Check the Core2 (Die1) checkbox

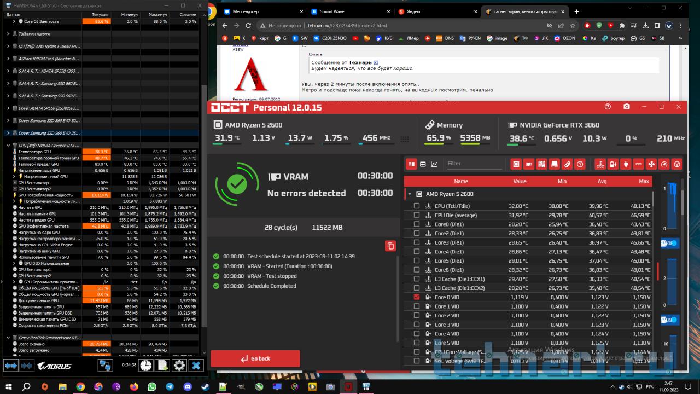coord(417,234)
